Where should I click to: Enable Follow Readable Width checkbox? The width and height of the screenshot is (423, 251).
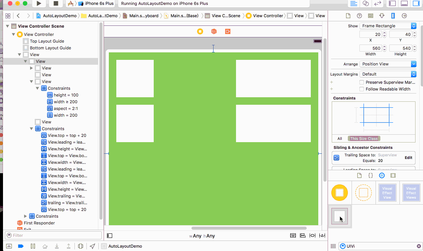tap(362, 89)
